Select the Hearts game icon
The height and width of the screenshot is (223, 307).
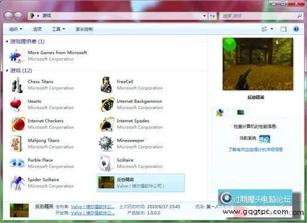pos(16,105)
